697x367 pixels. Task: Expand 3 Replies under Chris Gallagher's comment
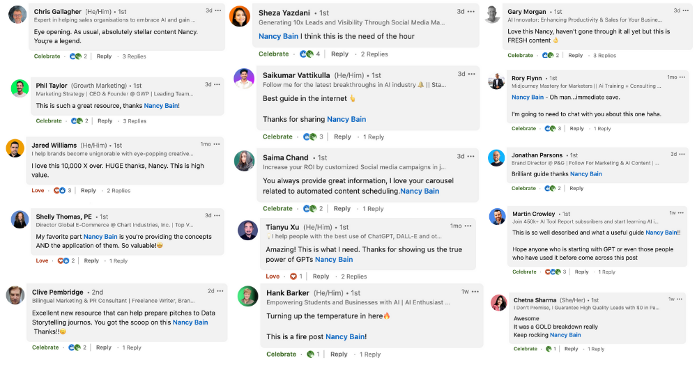coord(135,56)
